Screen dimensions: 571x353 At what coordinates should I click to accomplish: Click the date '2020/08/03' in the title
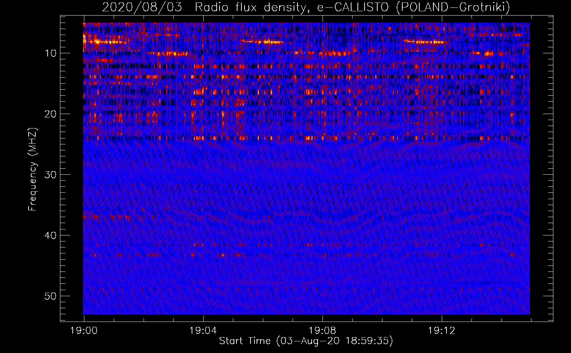(142, 7)
